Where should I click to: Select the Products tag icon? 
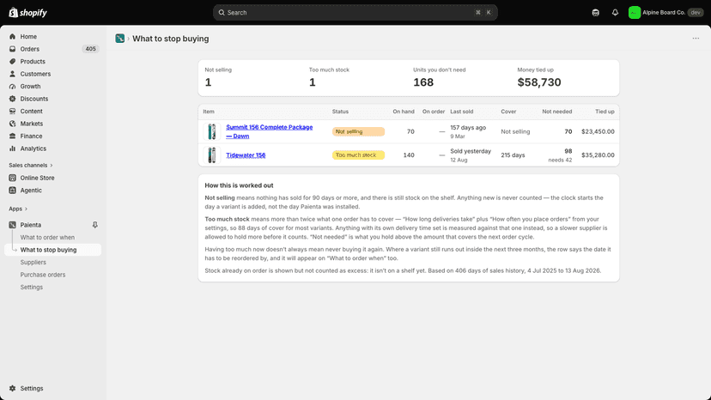(12, 61)
